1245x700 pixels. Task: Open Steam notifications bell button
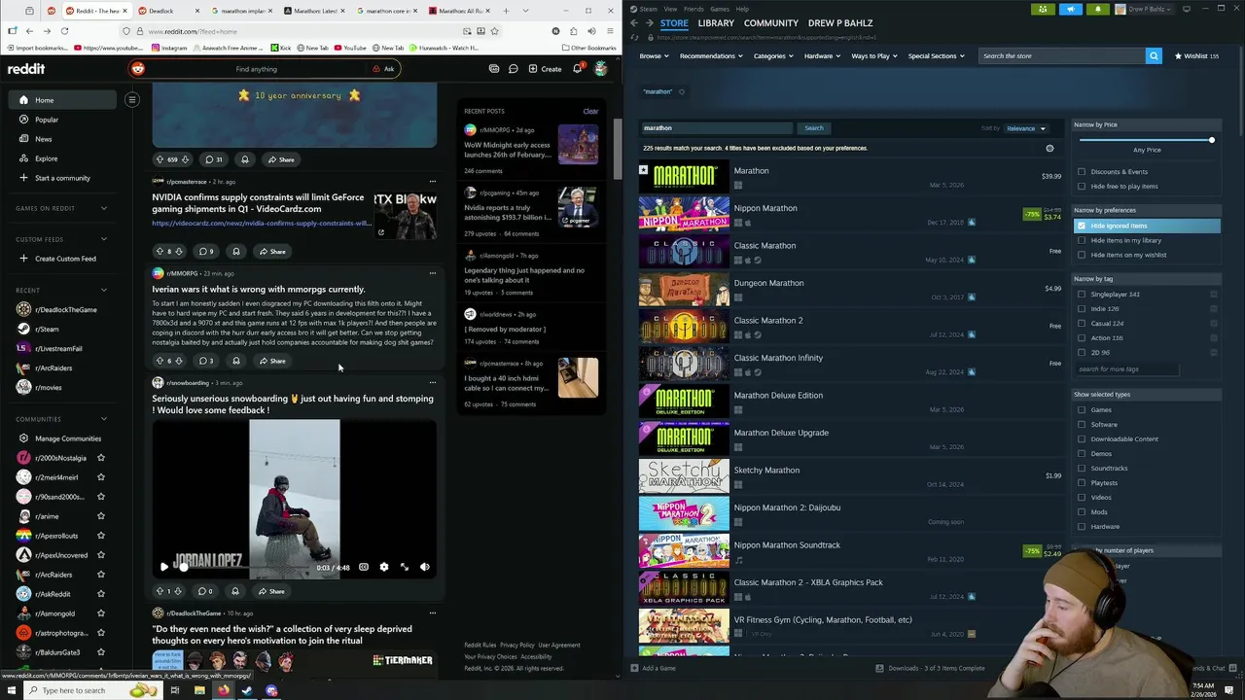click(x=1098, y=9)
